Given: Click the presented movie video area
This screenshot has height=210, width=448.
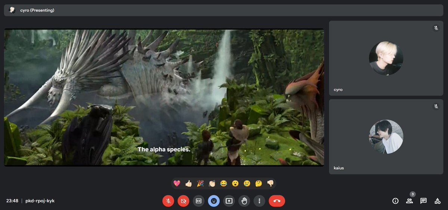Looking at the screenshot, I should pos(164,97).
